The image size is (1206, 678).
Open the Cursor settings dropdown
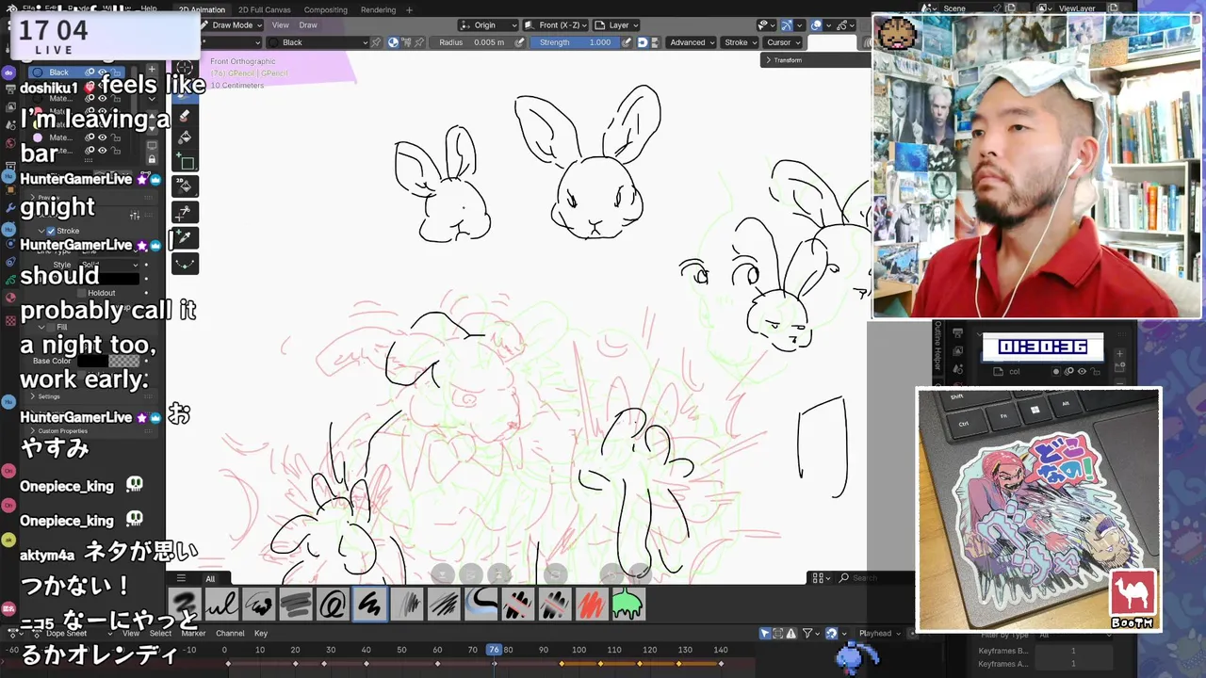[783, 42]
